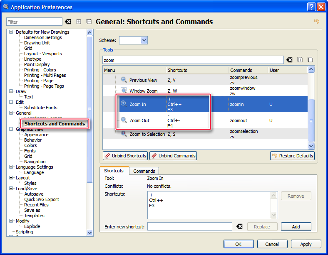Select Shortcuts and Commands tree item
The image size is (328, 255).
[55, 124]
